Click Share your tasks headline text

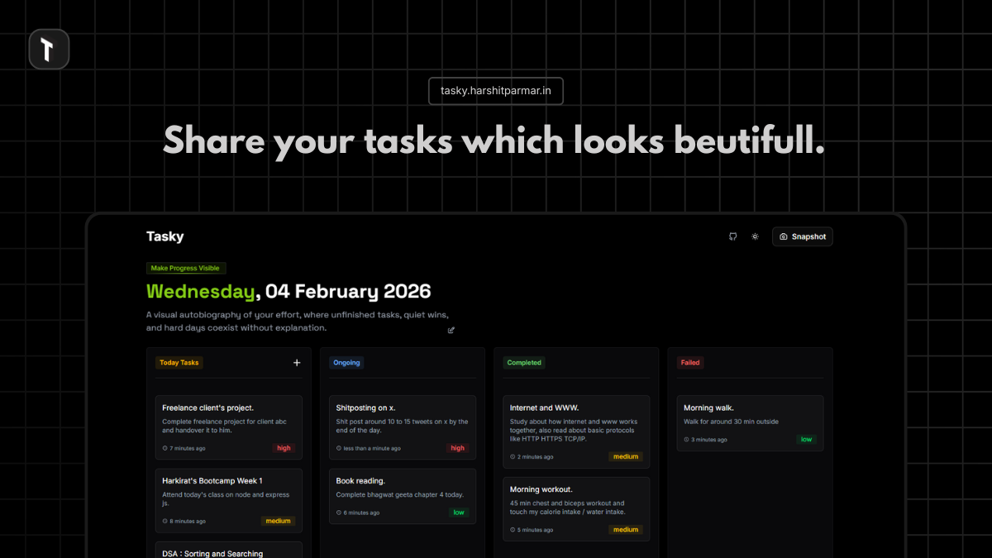(494, 141)
